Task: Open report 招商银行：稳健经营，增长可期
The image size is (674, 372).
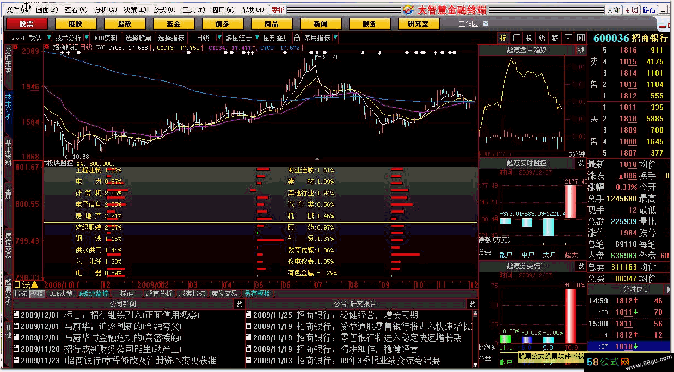Action: tap(358, 315)
